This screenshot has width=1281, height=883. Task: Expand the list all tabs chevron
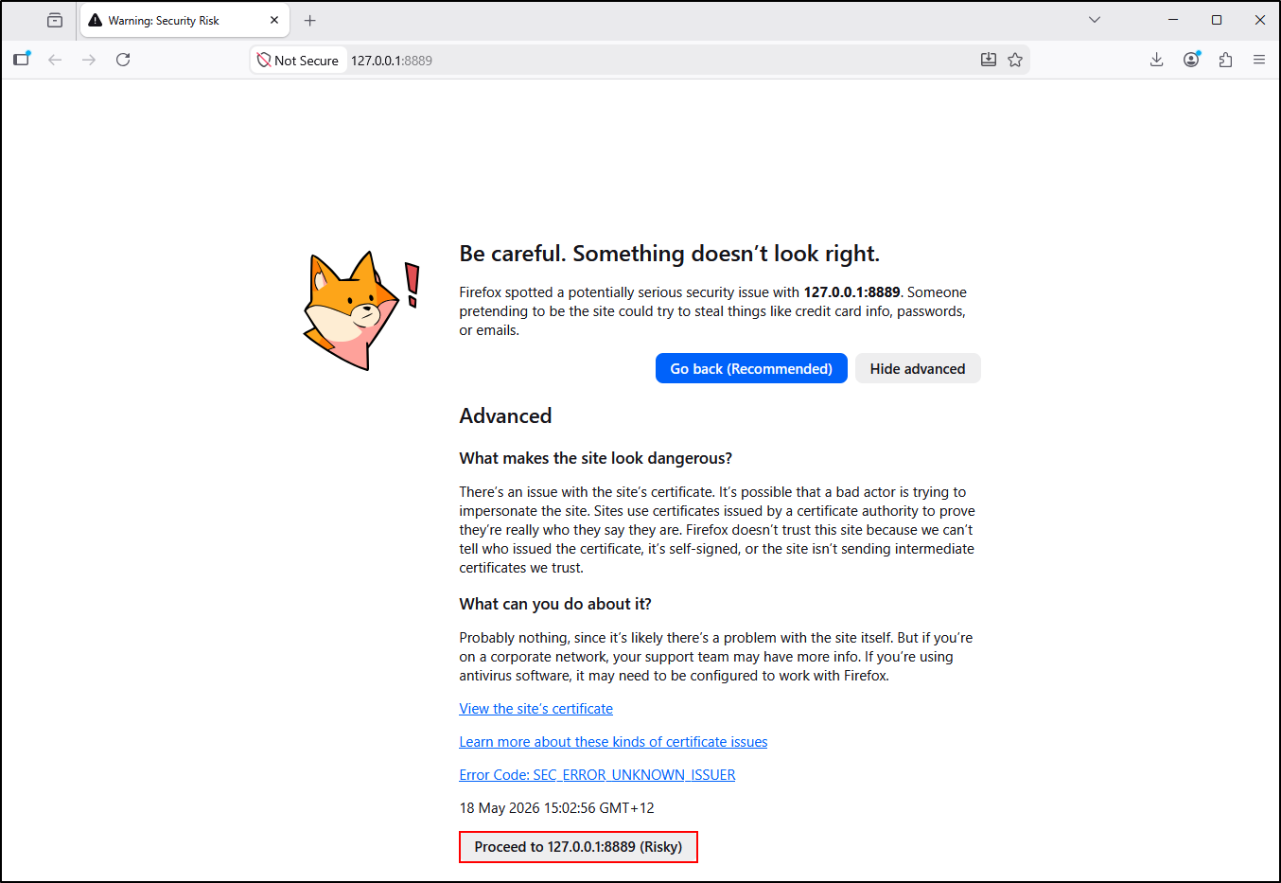[1095, 20]
